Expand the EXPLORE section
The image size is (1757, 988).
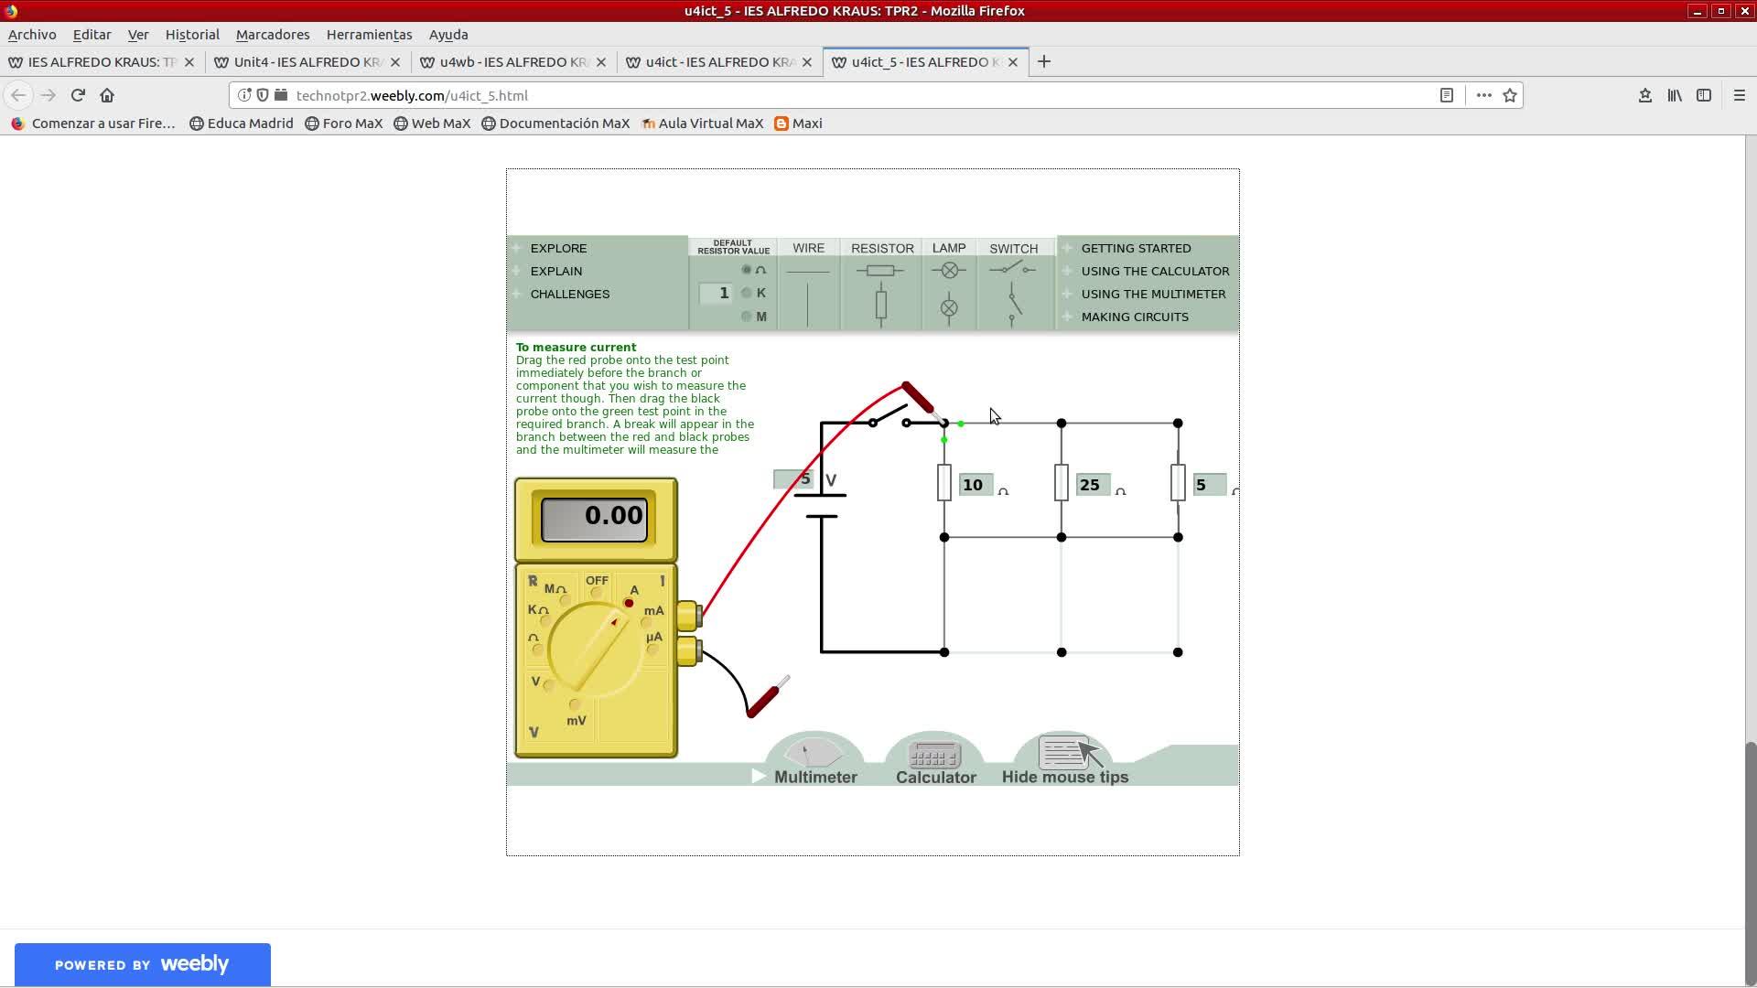click(558, 248)
